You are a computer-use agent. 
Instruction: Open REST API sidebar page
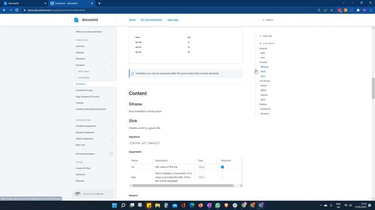tap(80, 145)
